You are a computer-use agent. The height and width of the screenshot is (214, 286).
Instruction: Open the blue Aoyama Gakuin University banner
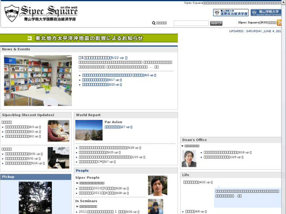click(x=266, y=13)
